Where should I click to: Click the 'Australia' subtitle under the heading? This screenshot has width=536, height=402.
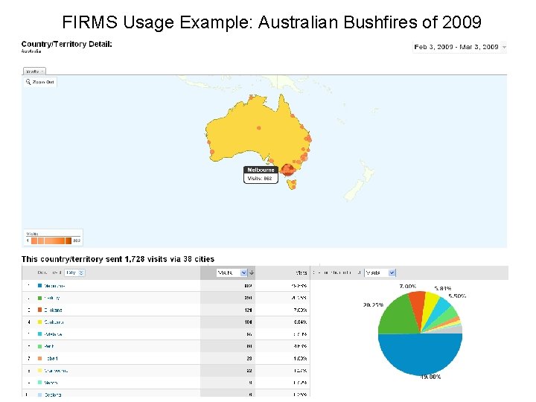click(31, 51)
